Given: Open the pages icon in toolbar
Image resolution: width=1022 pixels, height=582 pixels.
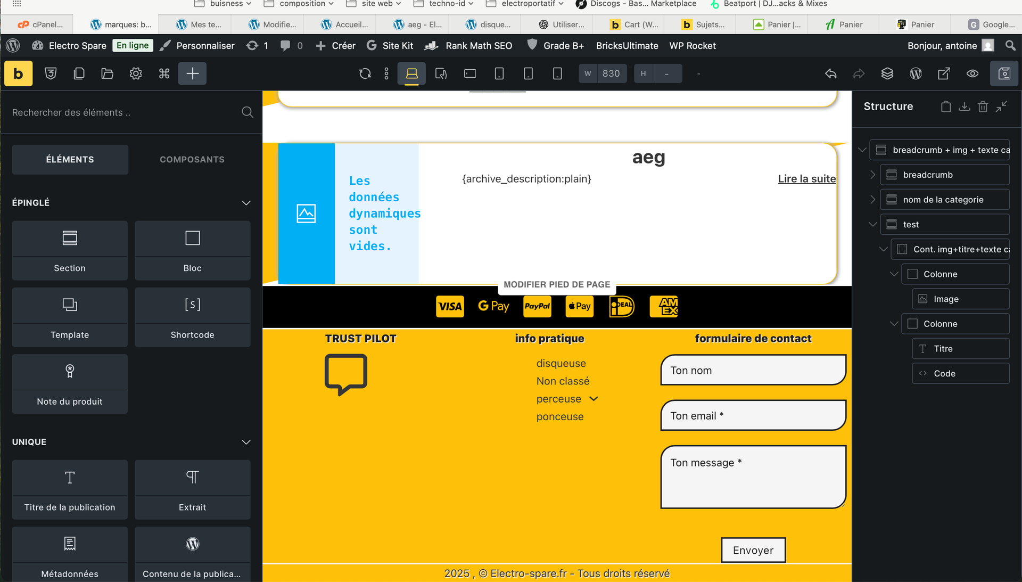Looking at the screenshot, I should (x=79, y=73).
